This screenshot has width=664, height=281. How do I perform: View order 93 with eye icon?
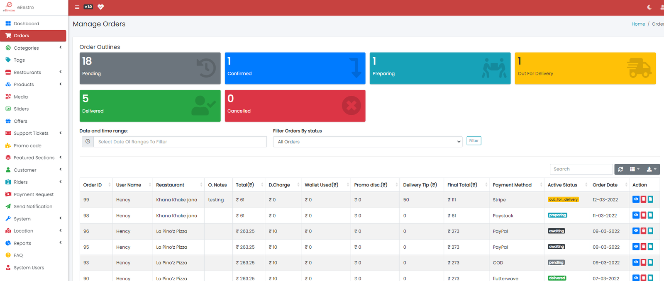636,262
